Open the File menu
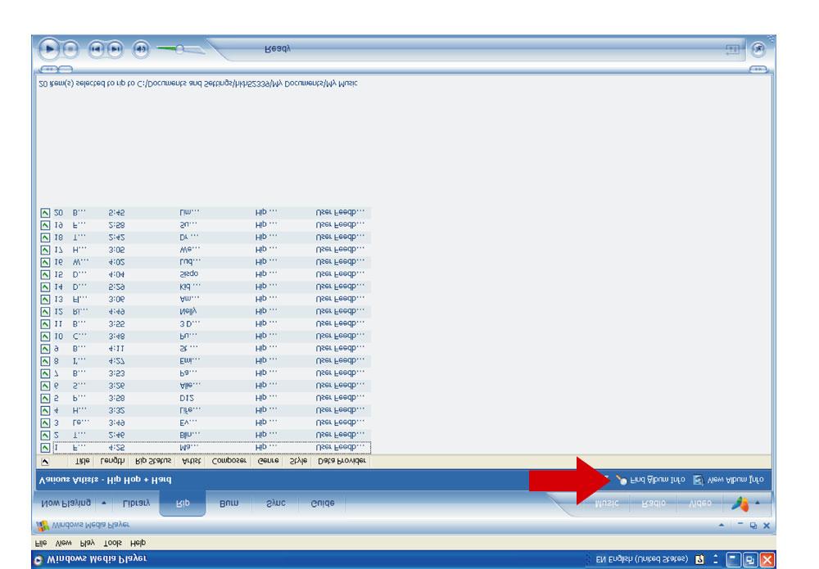819x569 pixels. [41, 543]
